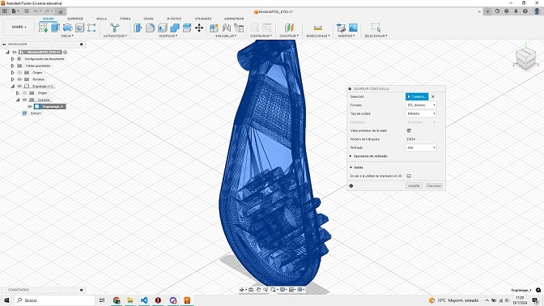Screen dimensions: 544x306
Task: Open the help question mark icon
Action: 525,11
